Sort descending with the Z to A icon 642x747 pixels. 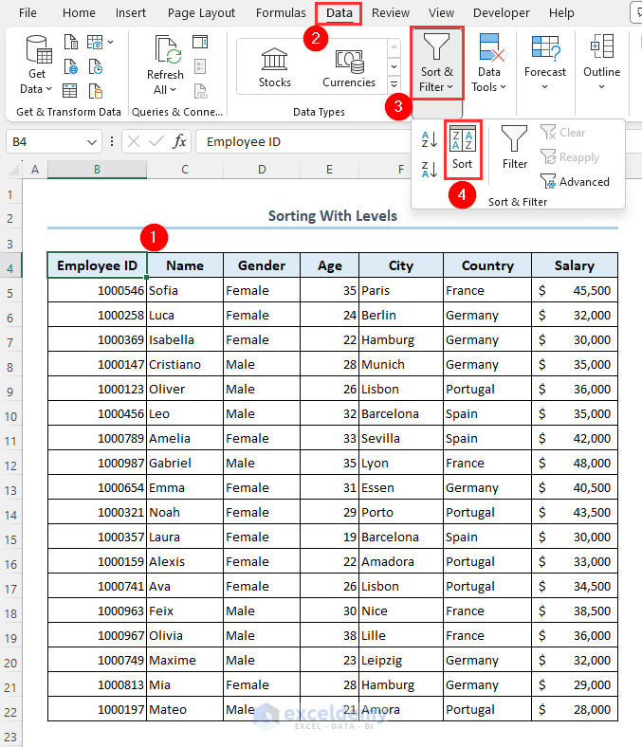point(429,170)
